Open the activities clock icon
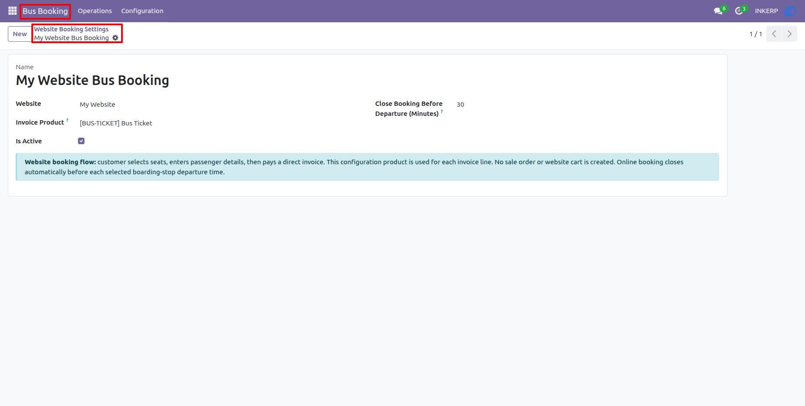805x406 pixels. pyautogui.click(x=739, y=11)
